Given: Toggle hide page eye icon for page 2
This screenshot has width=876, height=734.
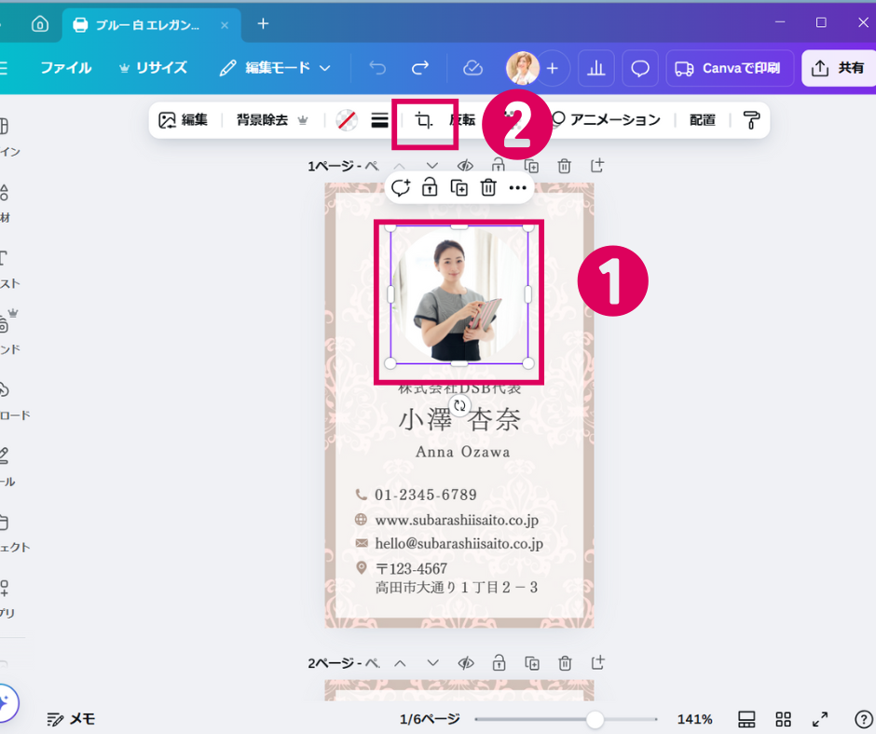Looking at the screenshot, I should pos(466,663).
